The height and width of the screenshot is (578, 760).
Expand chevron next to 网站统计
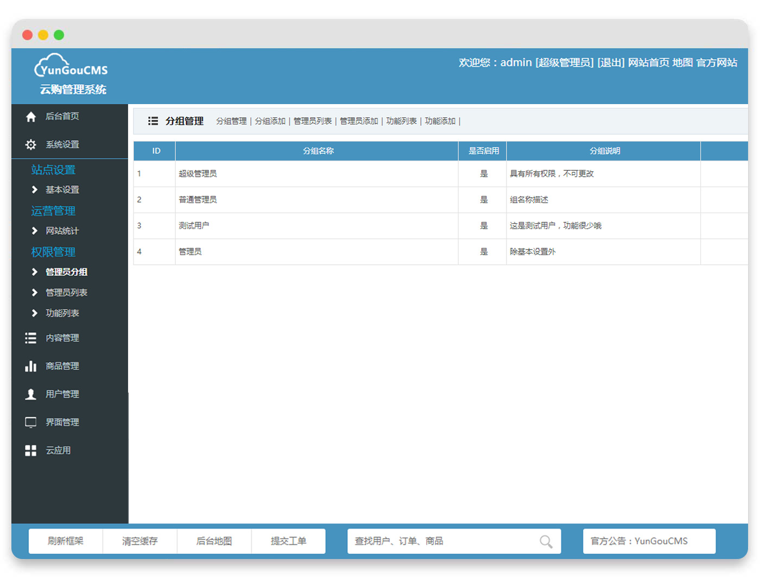tap(35, 231)
